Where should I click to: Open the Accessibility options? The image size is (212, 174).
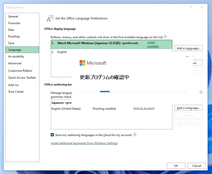click(x=16, y=57)
